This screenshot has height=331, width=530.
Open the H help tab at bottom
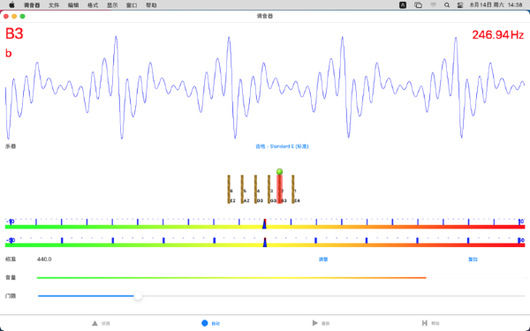pyautogui.click(x=430, y=323)
